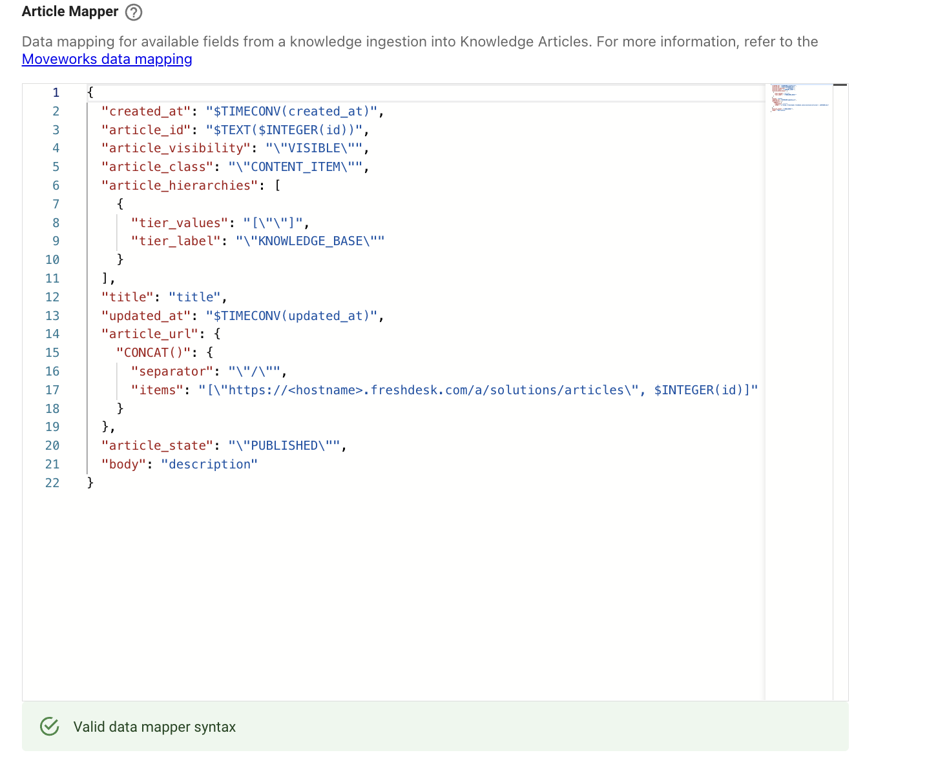The width and height of the screenshot is (938, 764).
Task: Click the "description" value on line 21
Action: point(209,465)
